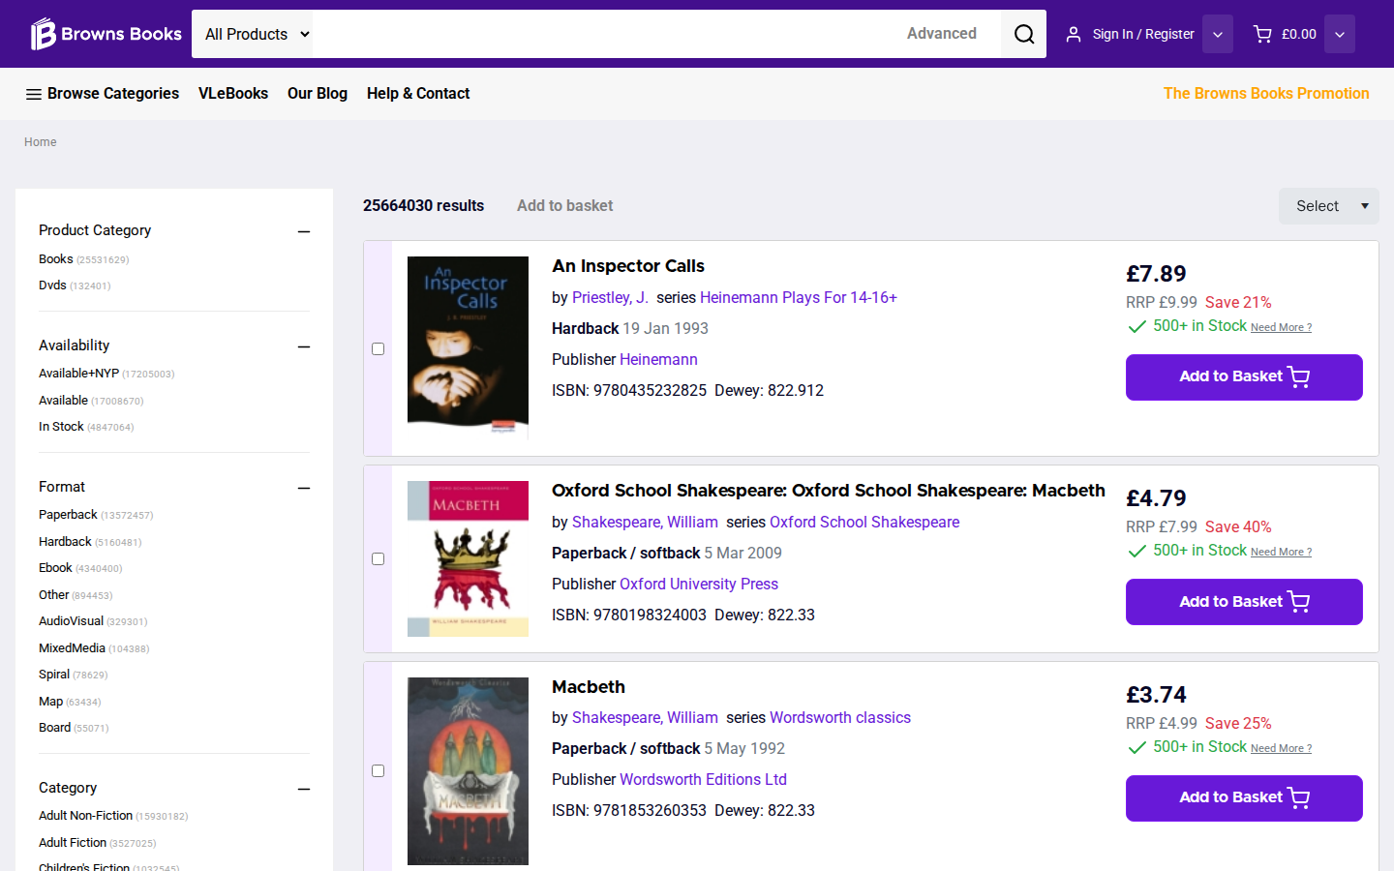Tick the An Inspector Calls checkbox

click(379, 348)
